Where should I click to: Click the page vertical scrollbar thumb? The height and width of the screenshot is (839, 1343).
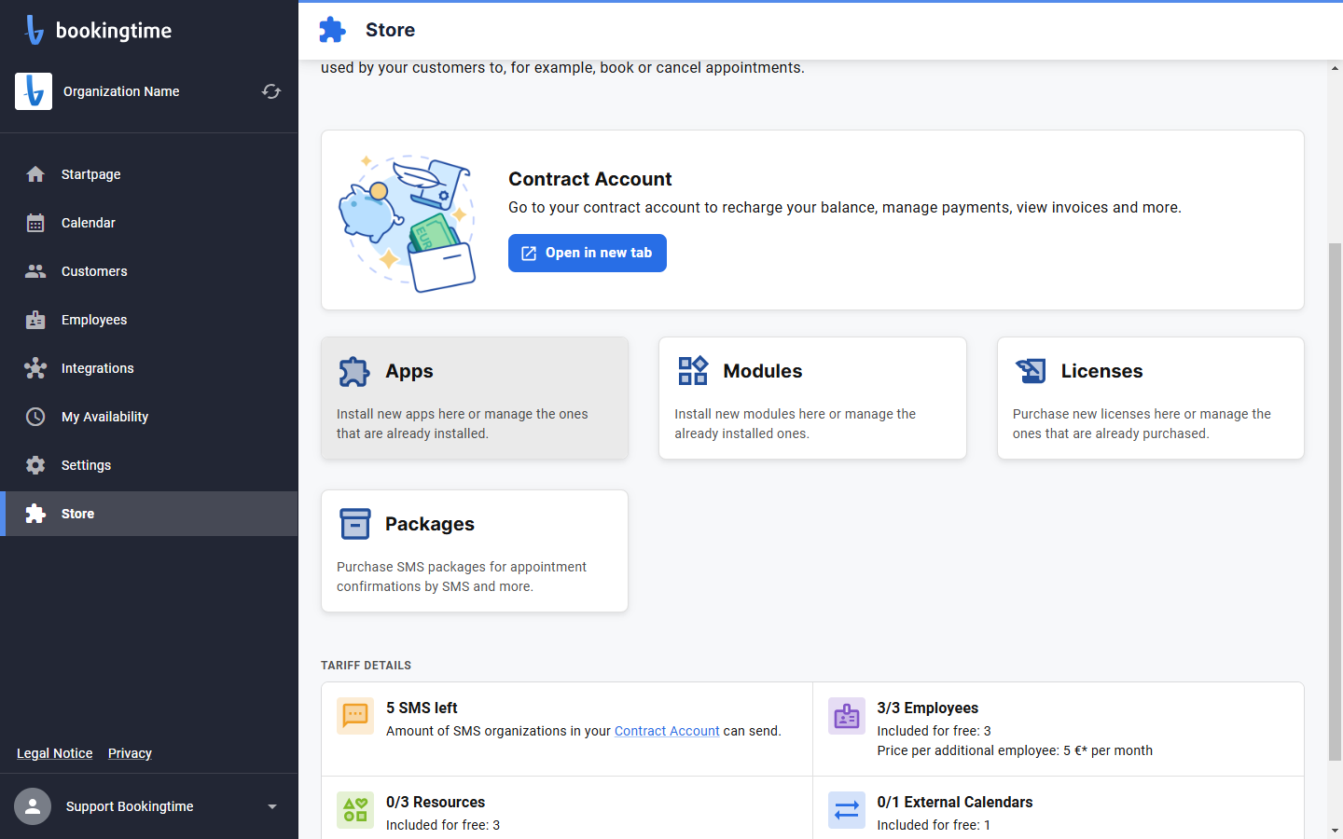pos(1335,502)
